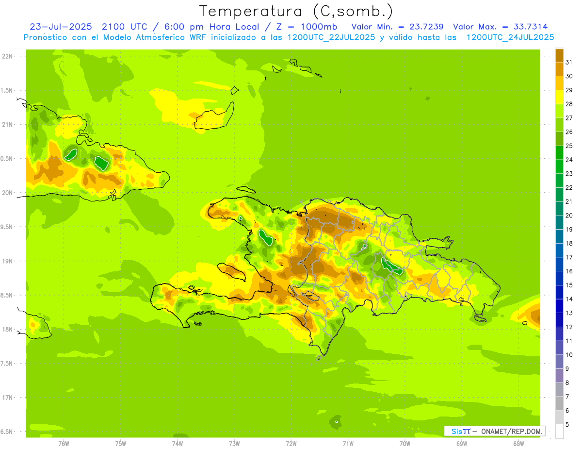
Task: Click the '19N' latitude axis label
Action: pyautogui.click(x=7, y=261)
